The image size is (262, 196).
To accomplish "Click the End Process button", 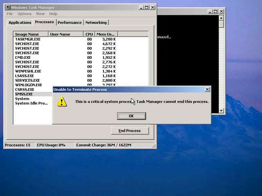I will pyautogui.click(x=130, y=131).
